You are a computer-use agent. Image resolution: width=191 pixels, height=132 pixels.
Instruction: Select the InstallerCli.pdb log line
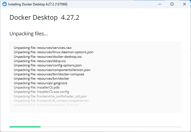37,87
